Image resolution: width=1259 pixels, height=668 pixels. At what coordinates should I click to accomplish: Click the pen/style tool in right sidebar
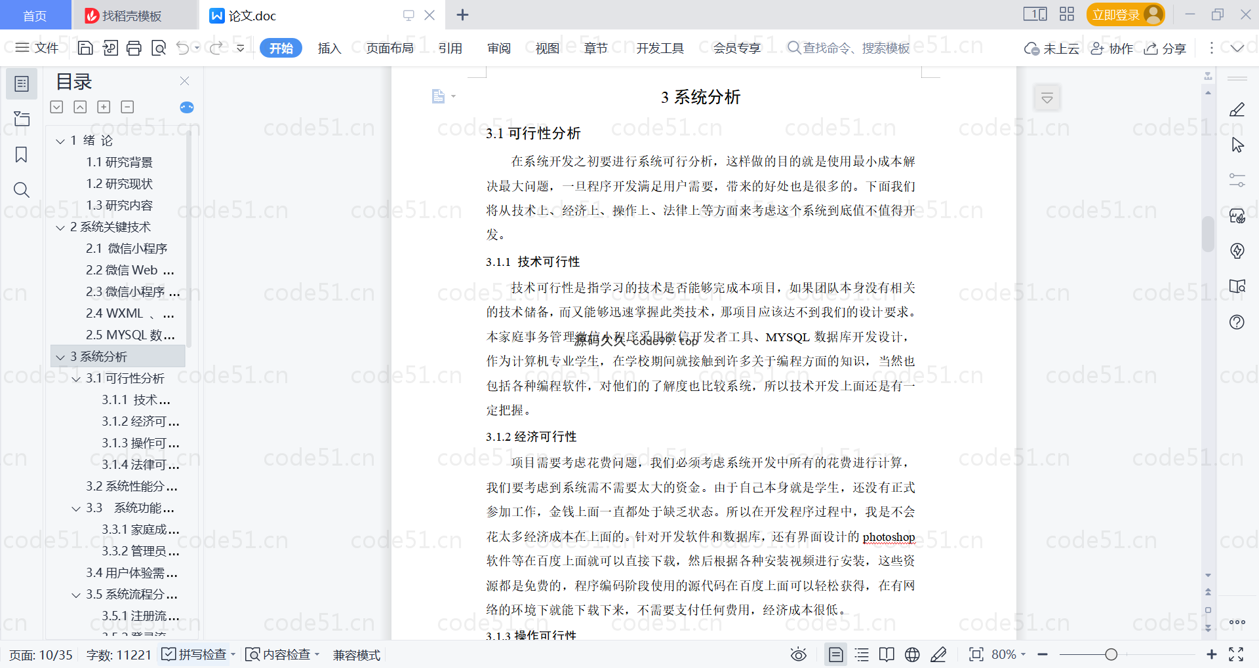[1237, 109]
